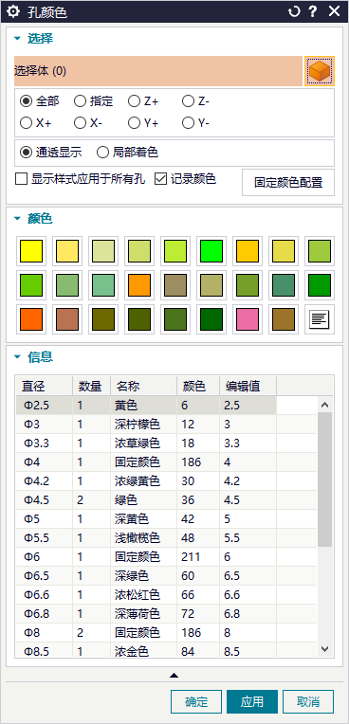Pick the orange swatch in second row
The height and width of the screenshot is (724, 349).
pos(139,285)
